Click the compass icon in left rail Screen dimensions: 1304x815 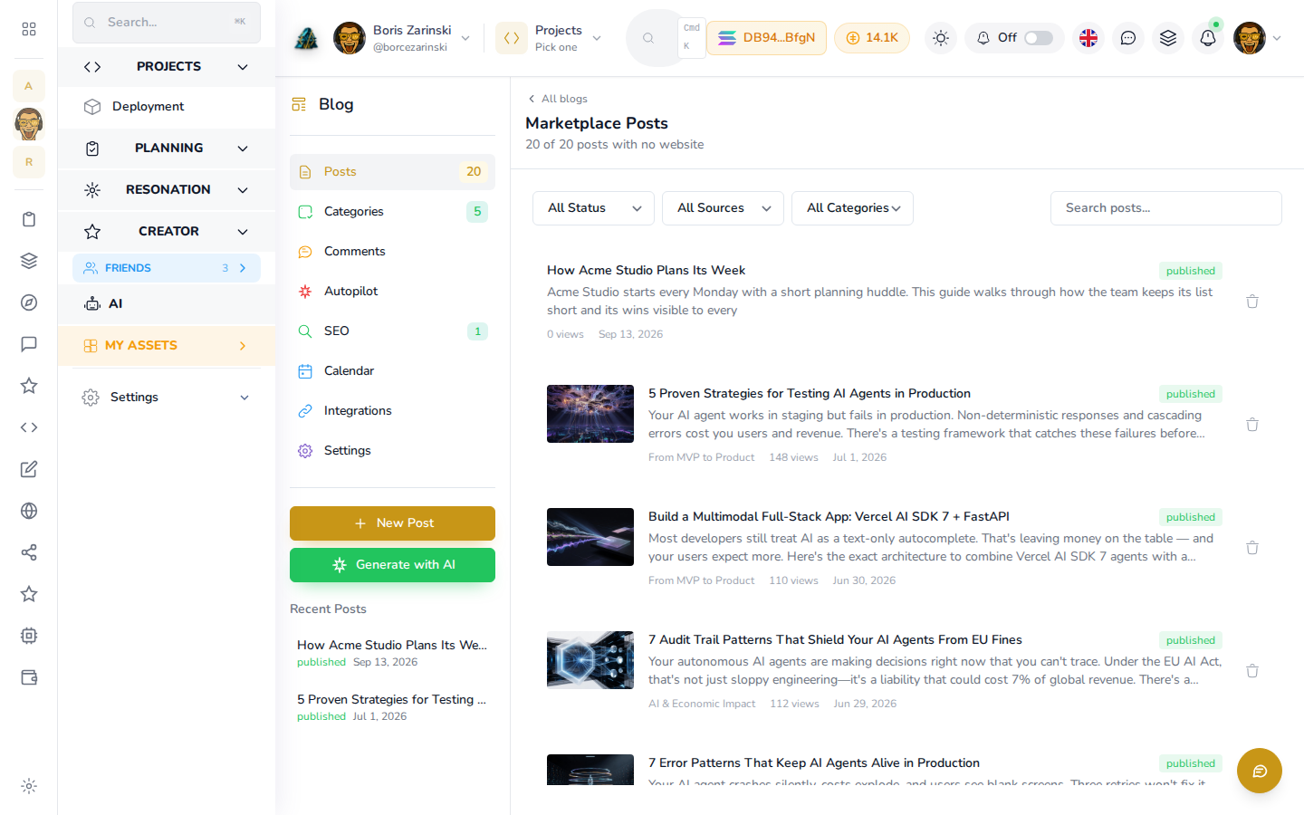point(29,302)
